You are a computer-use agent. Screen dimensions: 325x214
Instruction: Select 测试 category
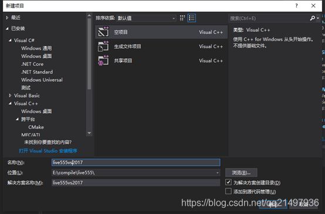(26, 88)
